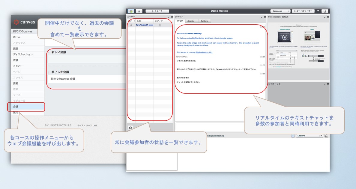Minimize the ユーザー users panel
This screenshot has width=356, height=189.
pos(169,17)
